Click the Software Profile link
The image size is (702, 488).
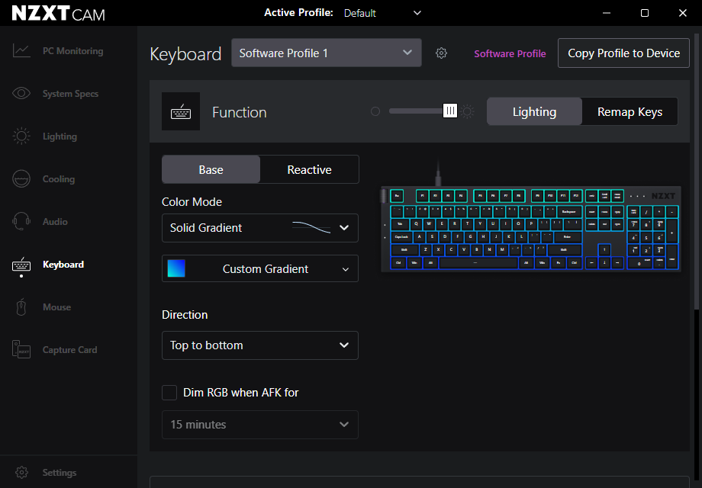click(510, 53)
